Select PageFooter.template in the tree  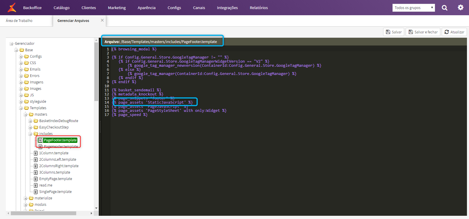pos(60,140)
